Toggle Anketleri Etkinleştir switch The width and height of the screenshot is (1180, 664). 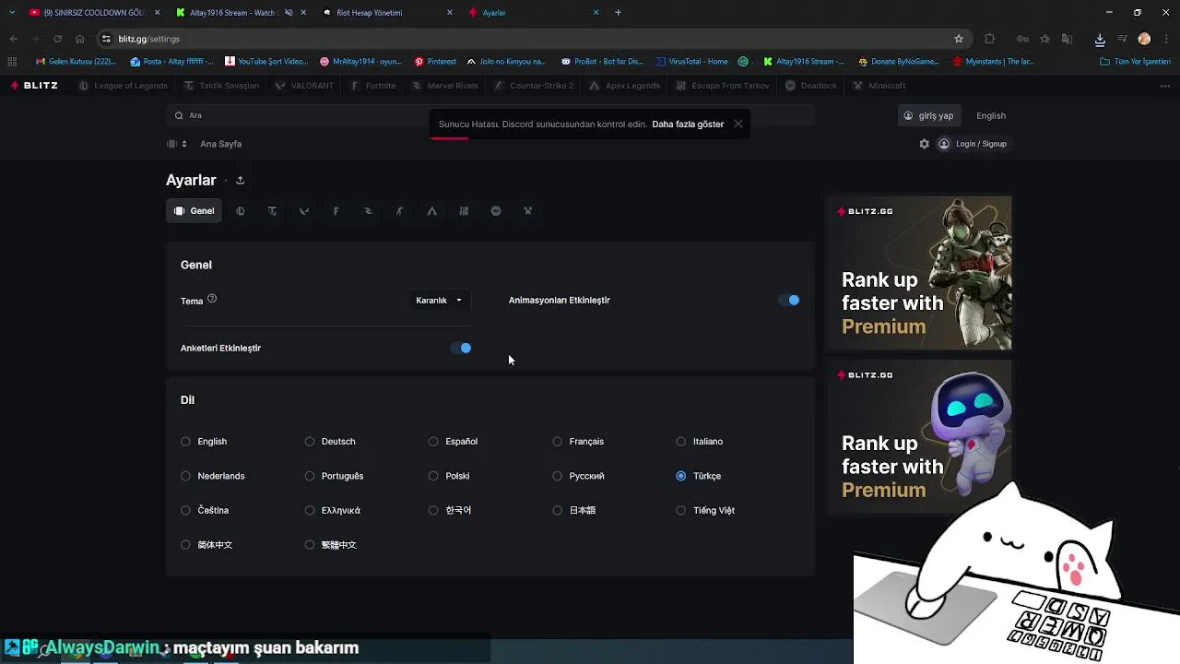pyautogui.click(x=461, y=348)
